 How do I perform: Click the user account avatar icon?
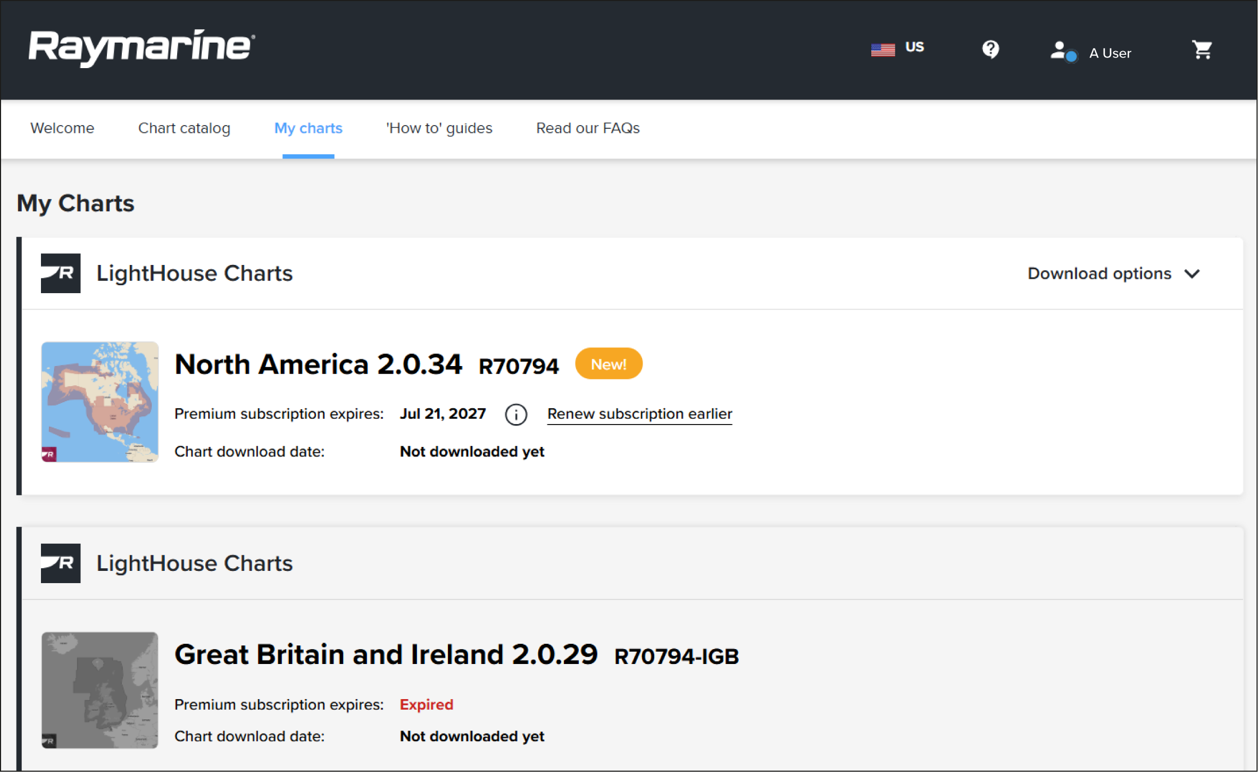click(x=1062, y=52)
